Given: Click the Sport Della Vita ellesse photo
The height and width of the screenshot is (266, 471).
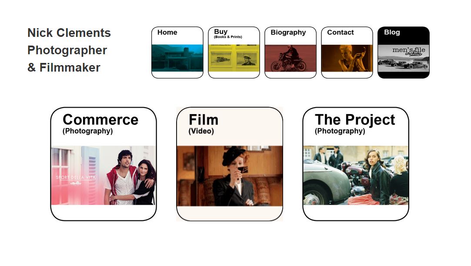Looking at the screenshot, I should click(x=104, y=175).
